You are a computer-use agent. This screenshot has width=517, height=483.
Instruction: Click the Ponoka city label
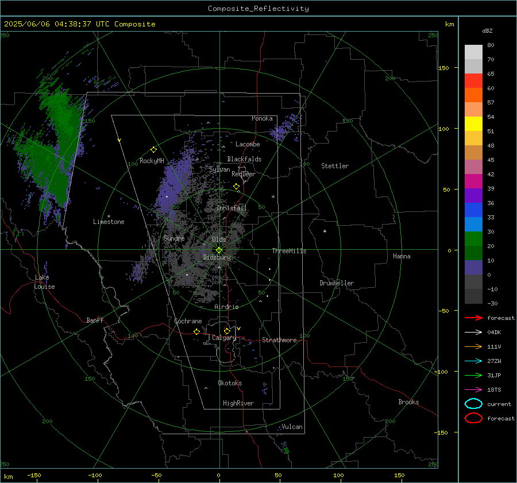coord(262,118)
